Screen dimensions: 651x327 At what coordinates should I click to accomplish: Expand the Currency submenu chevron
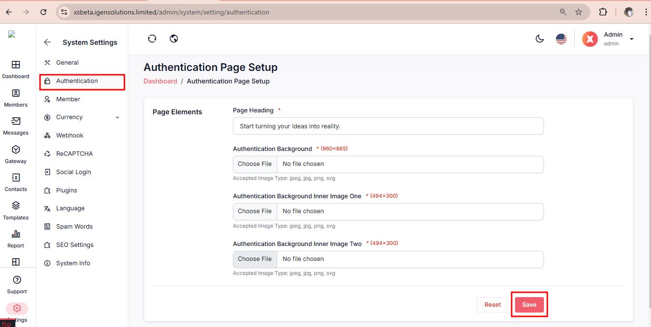(117, 117)
